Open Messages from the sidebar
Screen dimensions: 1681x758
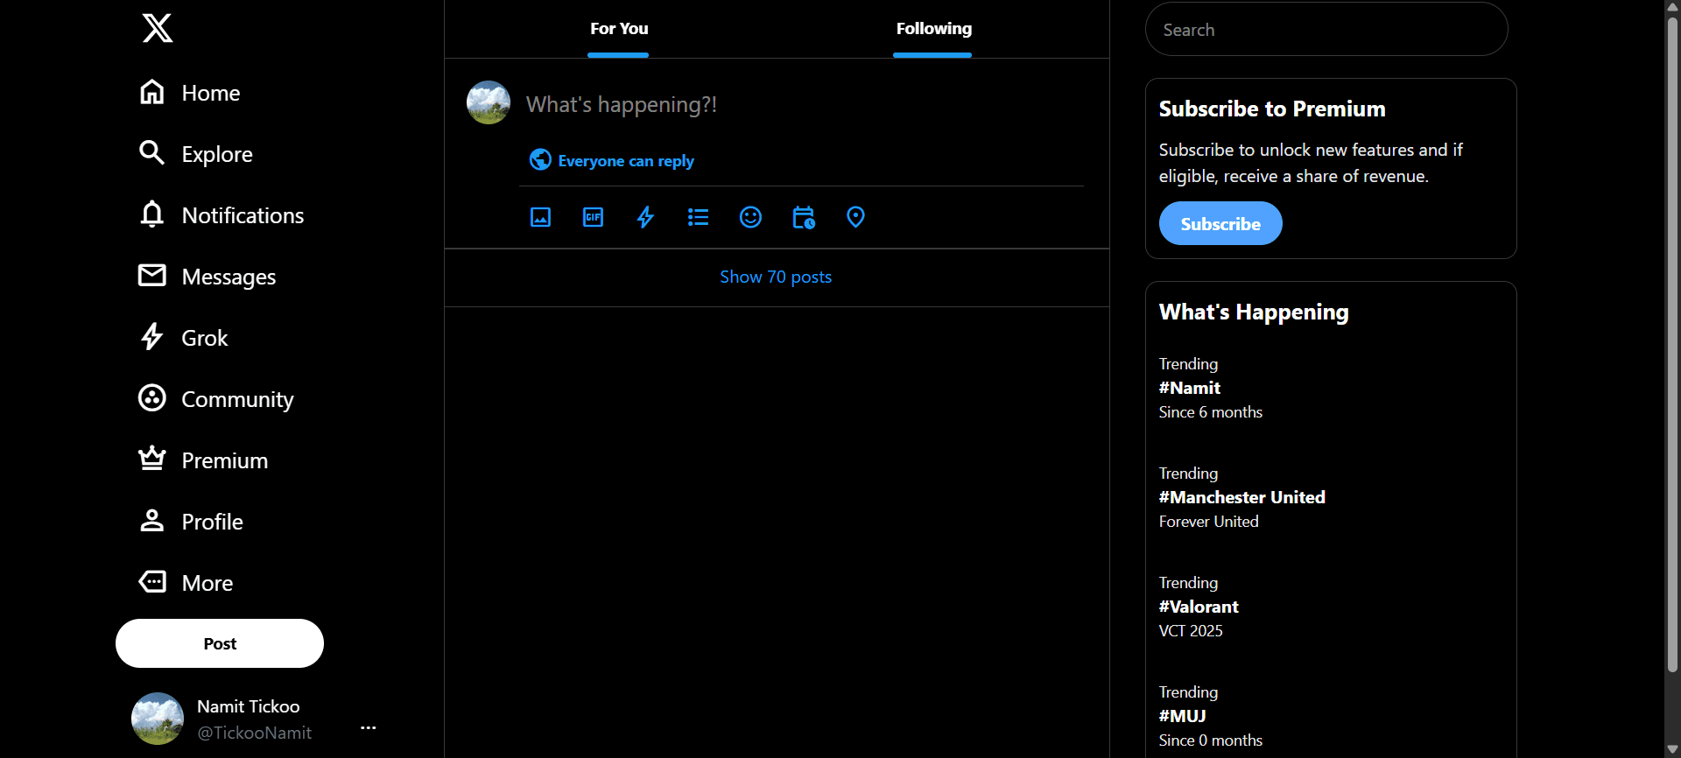tap(207, 277)
